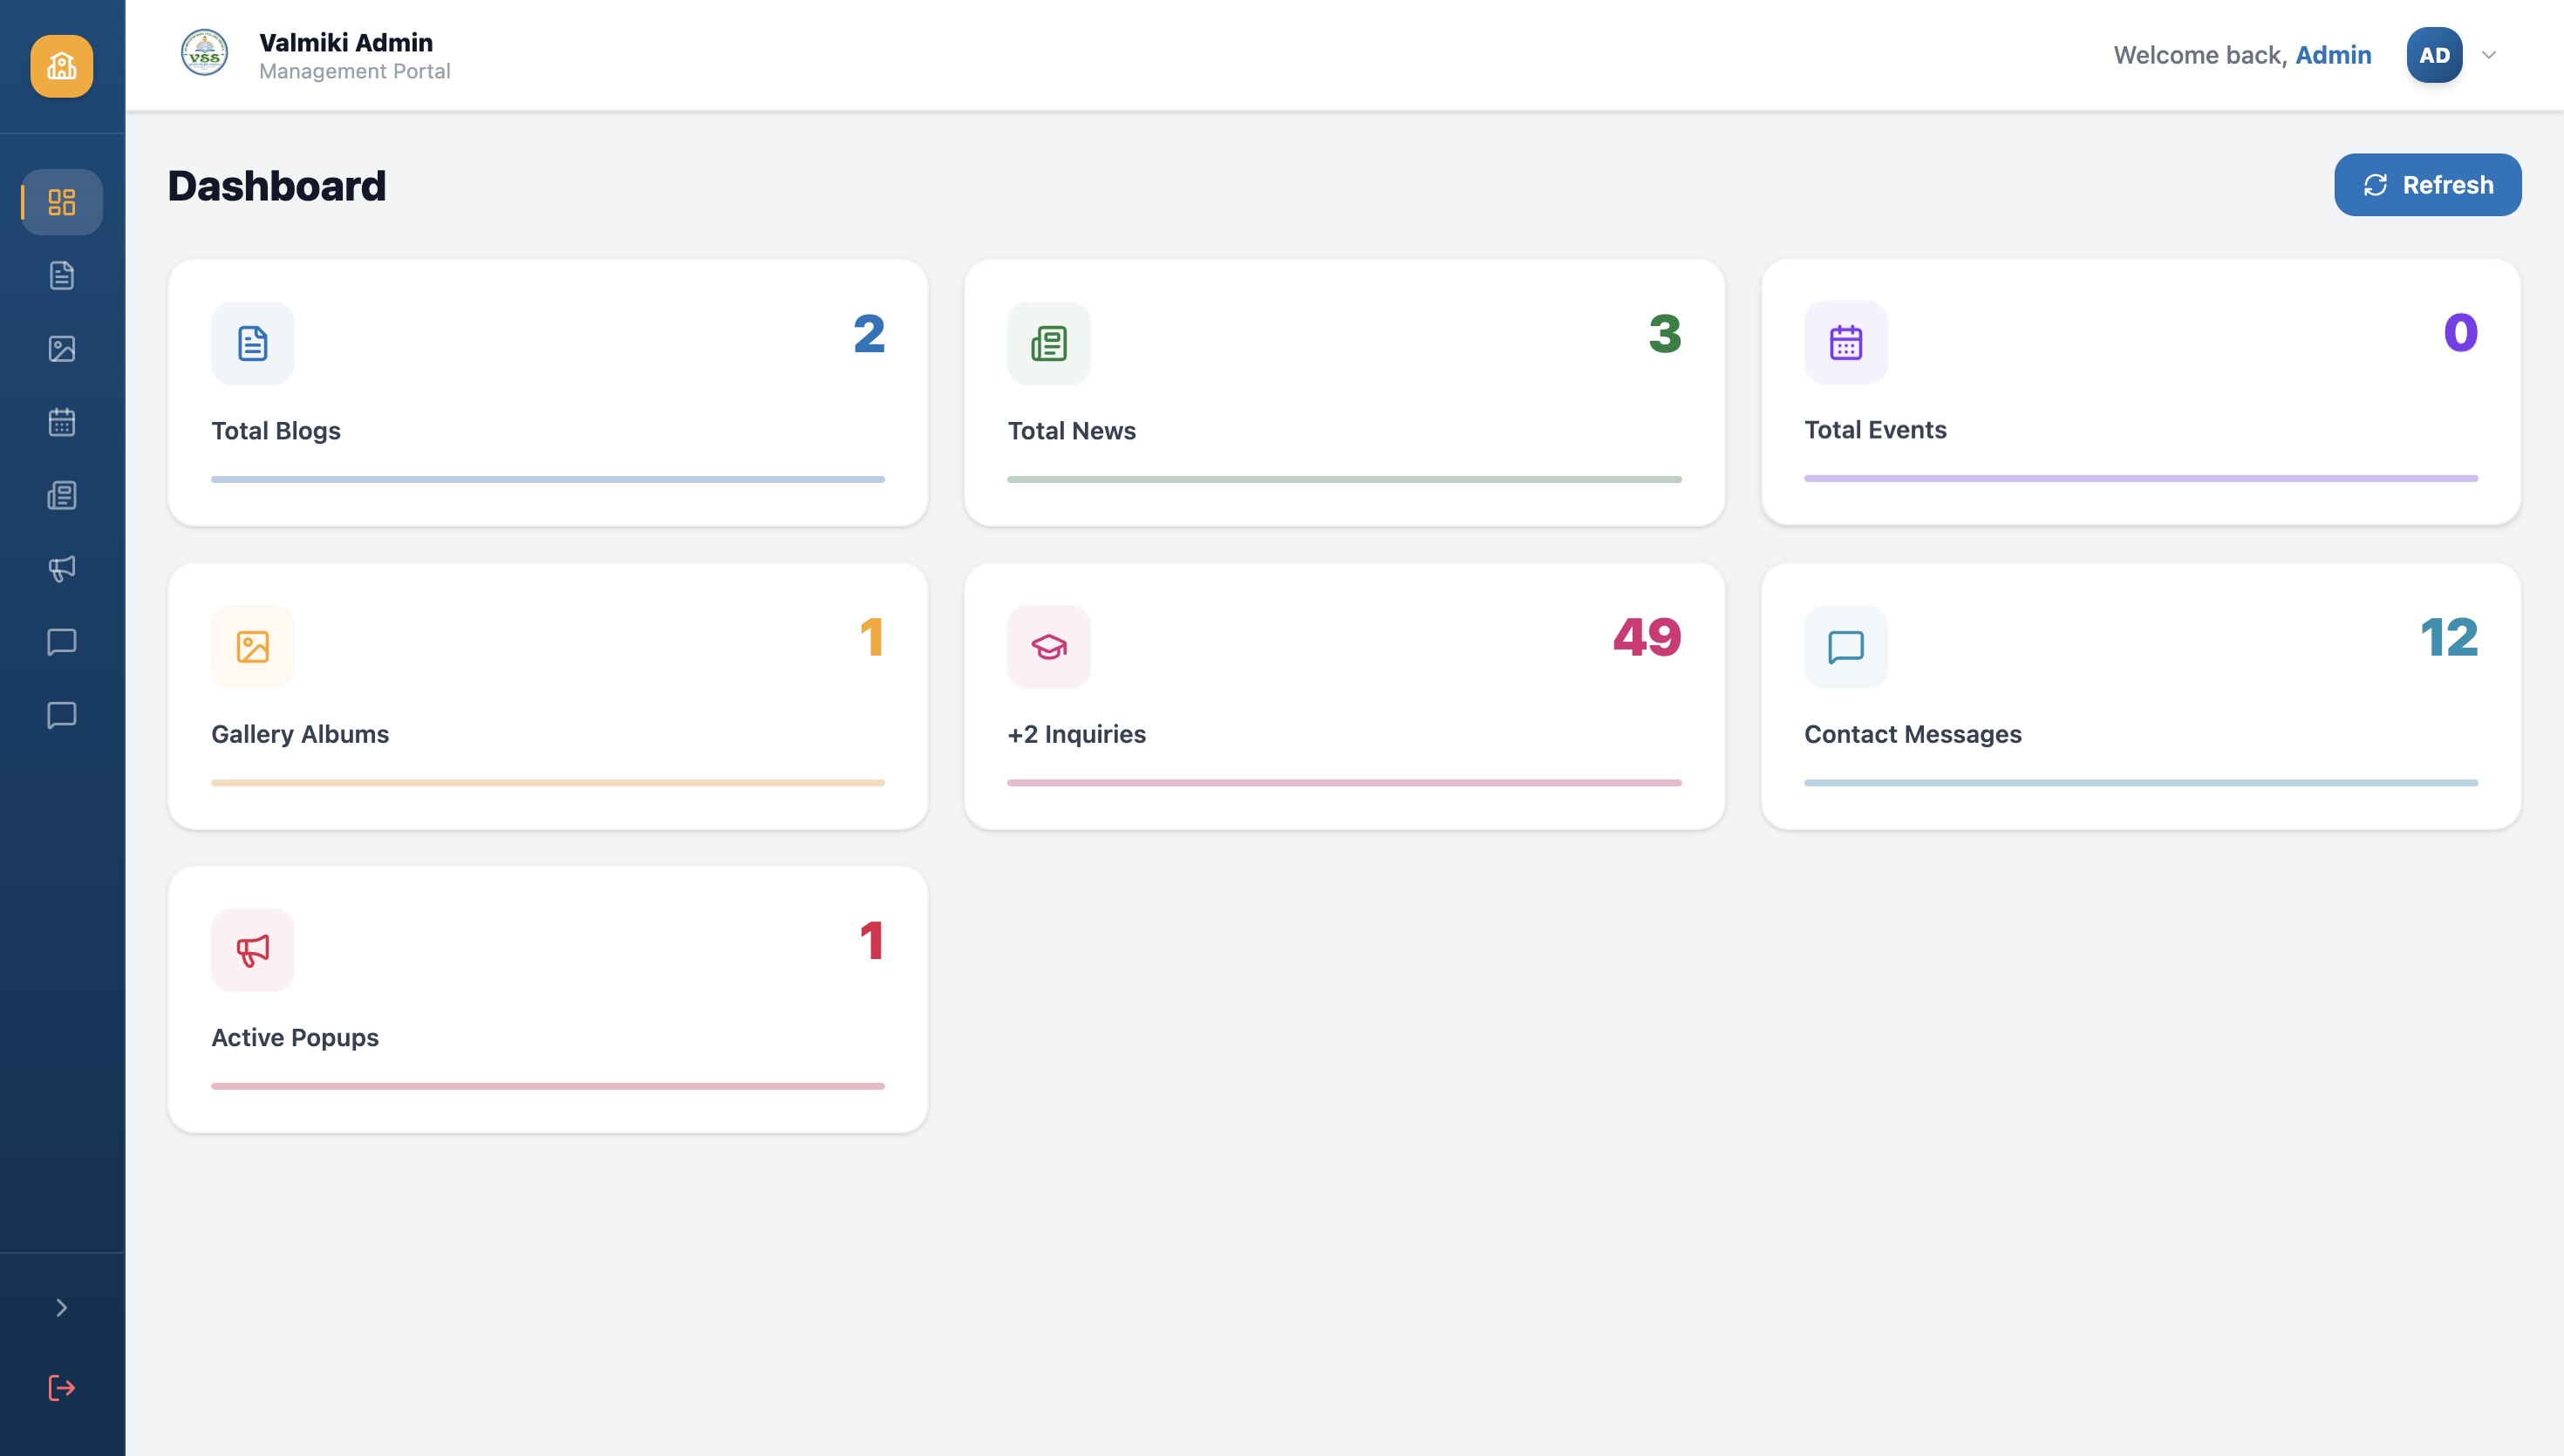Open the user menu dropdown chevron

click(2489, 55)
